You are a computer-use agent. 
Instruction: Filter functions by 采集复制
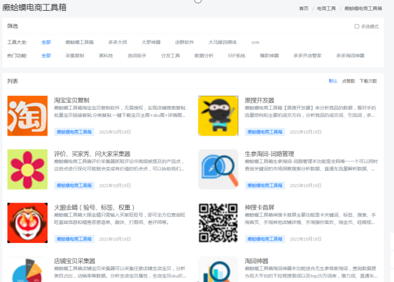(x=75, y=56)
